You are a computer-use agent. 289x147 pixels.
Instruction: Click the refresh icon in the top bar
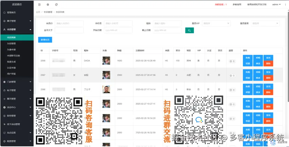56,5
